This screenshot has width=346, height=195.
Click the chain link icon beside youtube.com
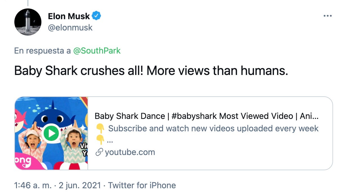(x=99, y=152)
